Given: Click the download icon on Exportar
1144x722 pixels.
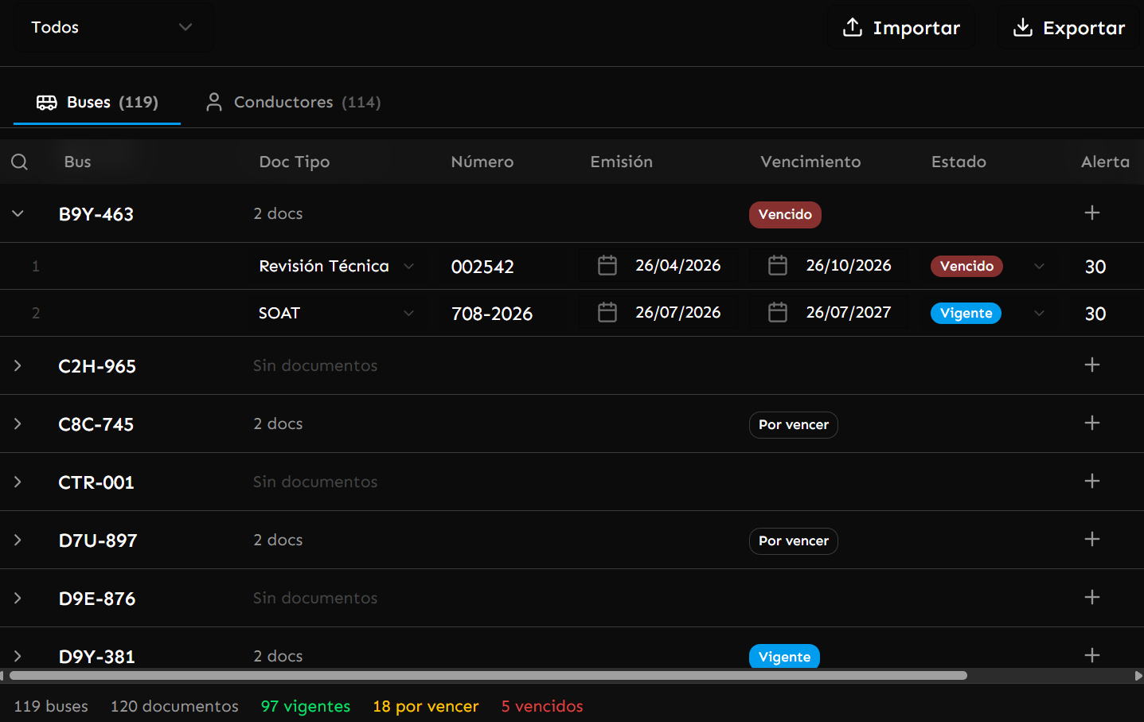Looking at the screenshot, I should click(x=1023, y=27).
